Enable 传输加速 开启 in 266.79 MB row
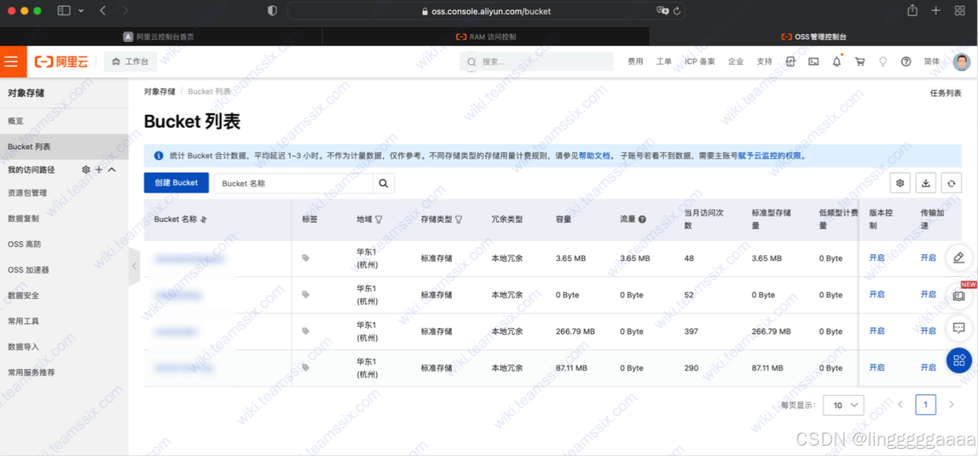The height and width of the screenshot is (456, 978). tap(928, 330)
